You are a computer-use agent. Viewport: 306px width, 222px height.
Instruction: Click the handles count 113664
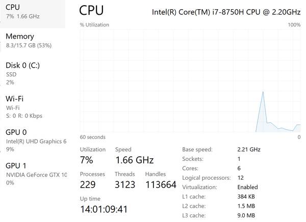click(161, 184)
